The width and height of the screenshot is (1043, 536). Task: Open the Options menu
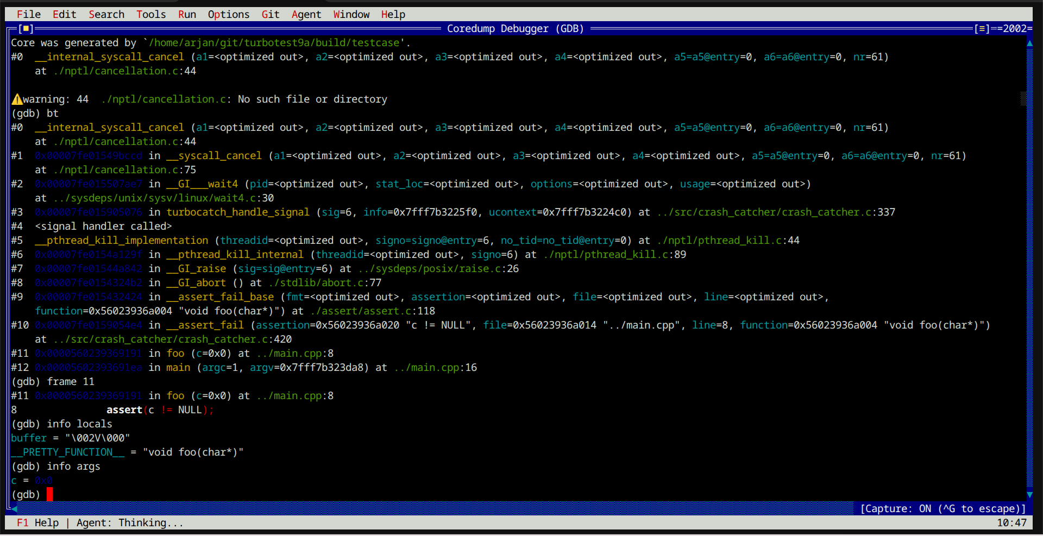(229, 14)
